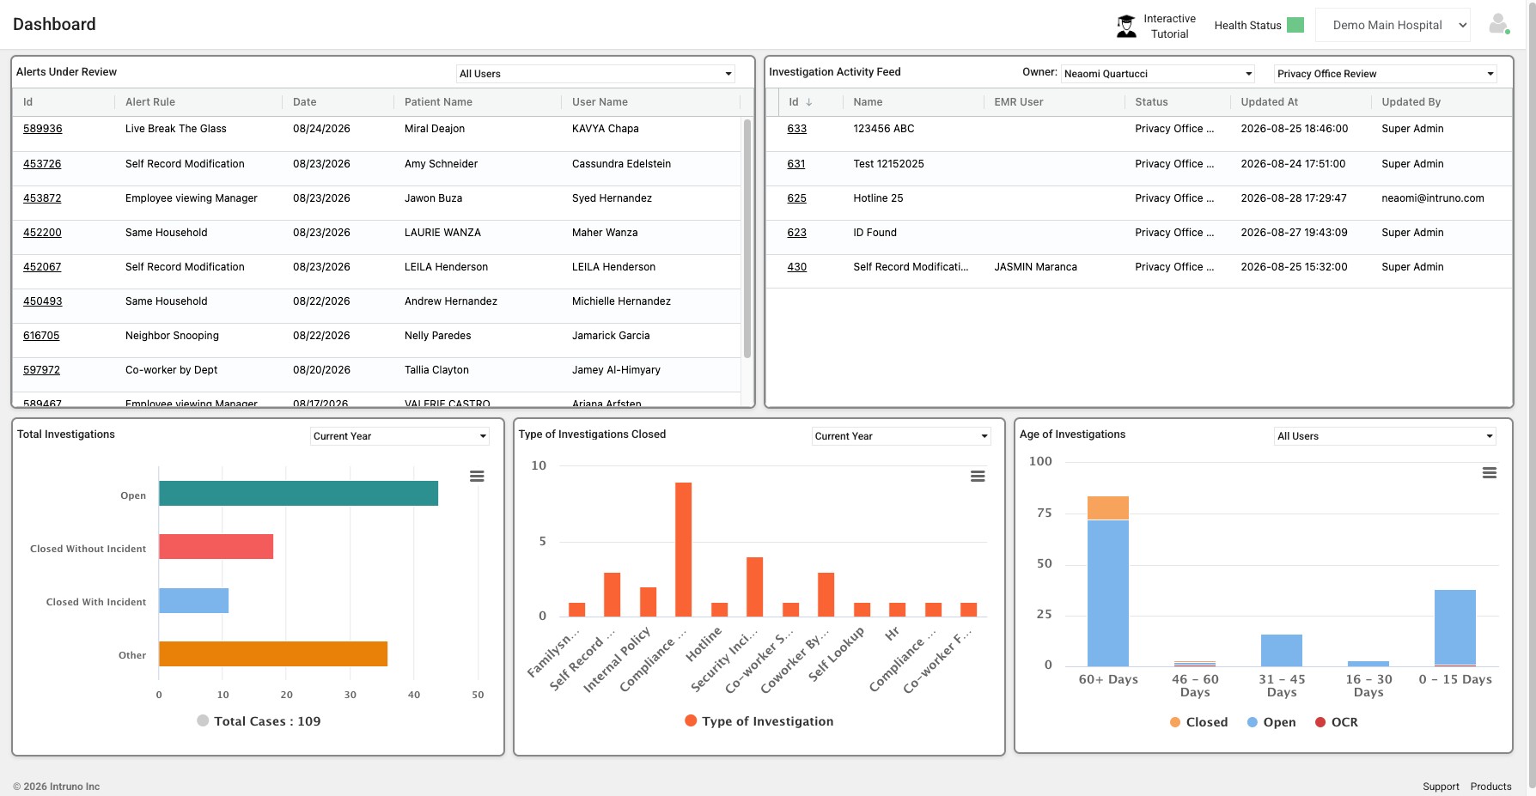
Task: Open Total Investigations chart hamburger menu
Action: pyautogui.click(x=477, y=476)
